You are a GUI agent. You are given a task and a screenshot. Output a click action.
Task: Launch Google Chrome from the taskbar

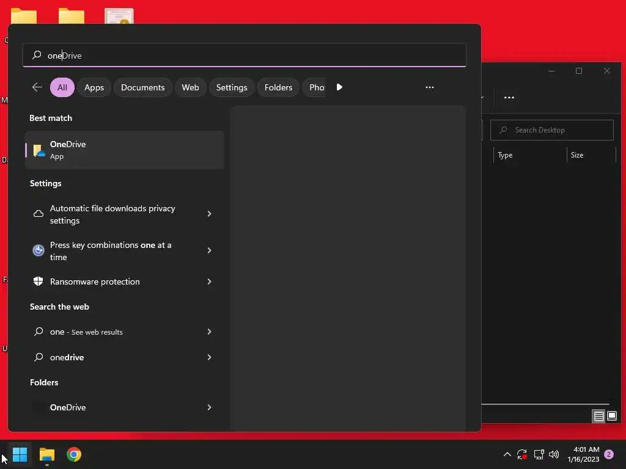point(74,454)
